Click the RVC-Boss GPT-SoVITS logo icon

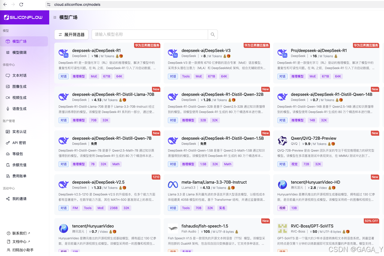(282, 229)
